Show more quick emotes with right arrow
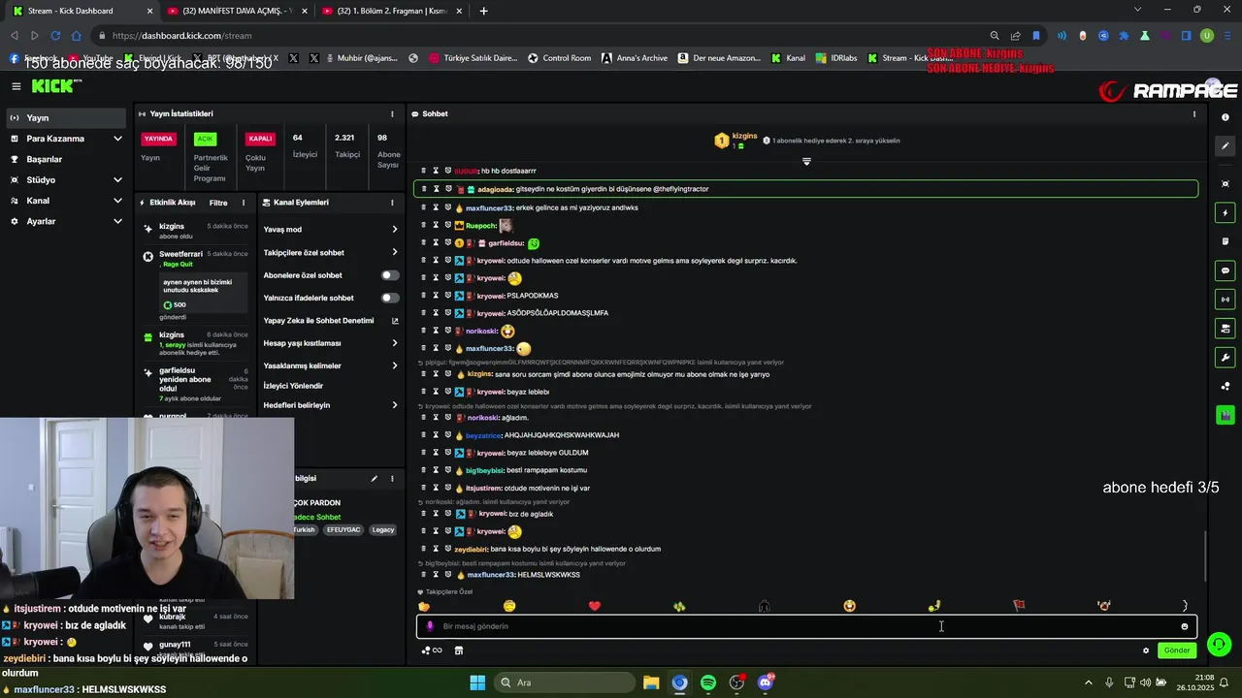Image resolution: width=1242 pixels, height=698 pixels. coord(1184,606)
